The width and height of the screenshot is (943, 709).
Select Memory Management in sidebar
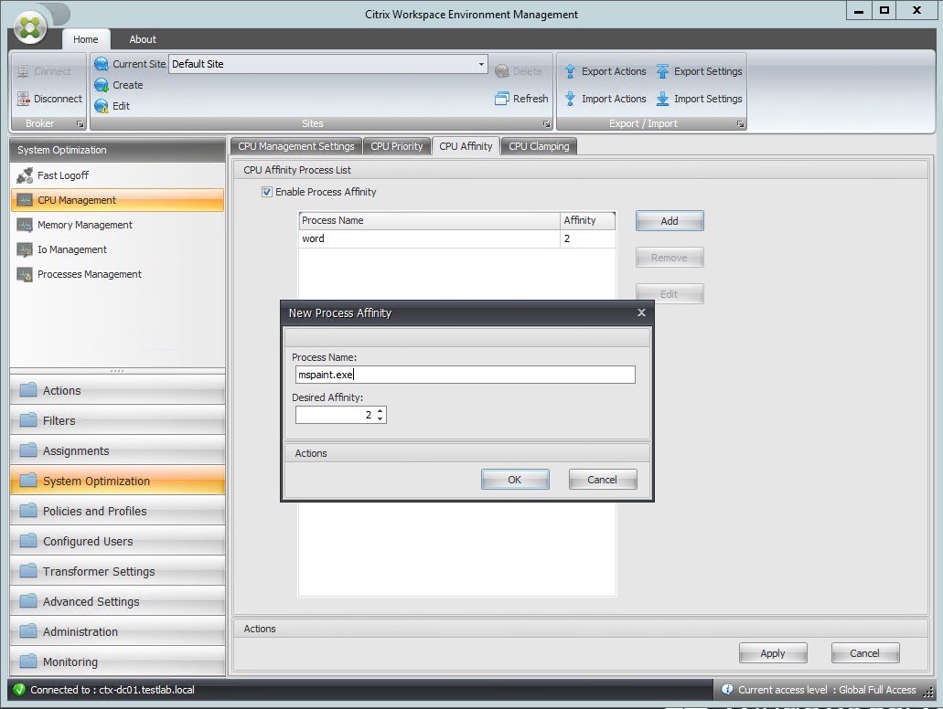(x=117, y=225)
